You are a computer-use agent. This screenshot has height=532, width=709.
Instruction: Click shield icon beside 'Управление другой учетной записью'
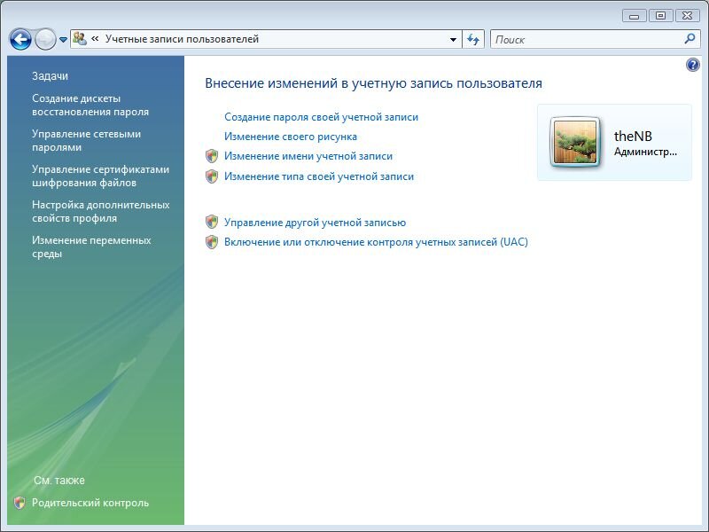[212, 223]
